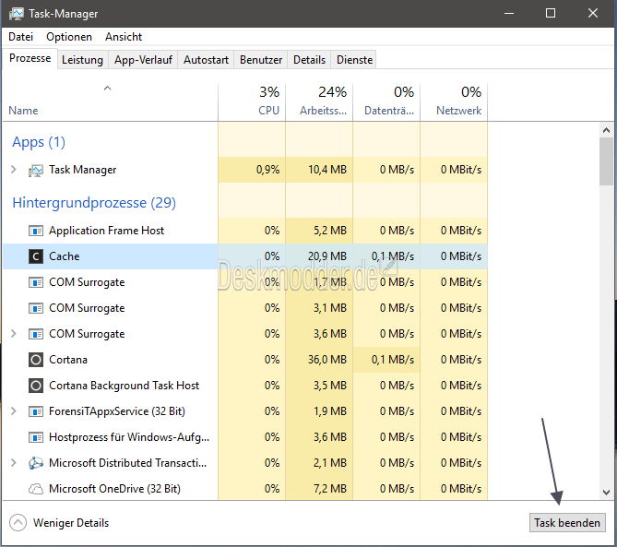Click the 0,9% CPU value for Task Manager
The image size is (617, 547).
coord(268,170)
